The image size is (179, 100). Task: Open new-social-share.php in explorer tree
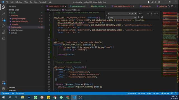pyautogui.click(x=20, y=21)
